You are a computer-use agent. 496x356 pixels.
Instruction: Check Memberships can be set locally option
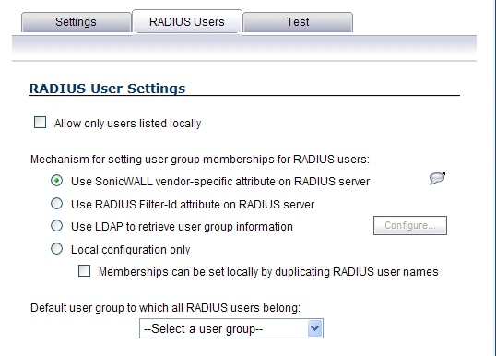click(x=84, y=271)
